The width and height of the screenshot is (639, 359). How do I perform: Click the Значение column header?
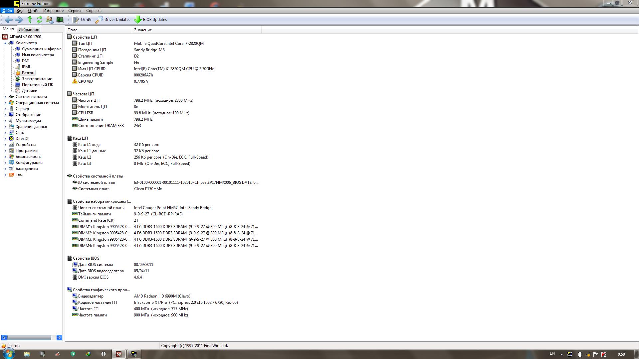(197, 30)
